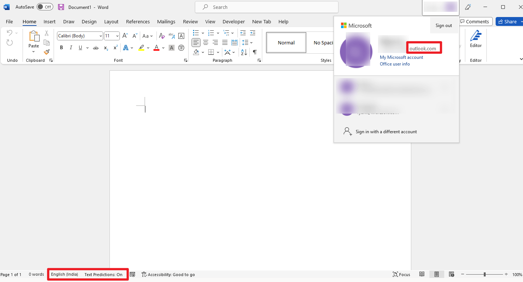Open the macro recording status bar icon

pyautogui.click(x=132, y=275)
